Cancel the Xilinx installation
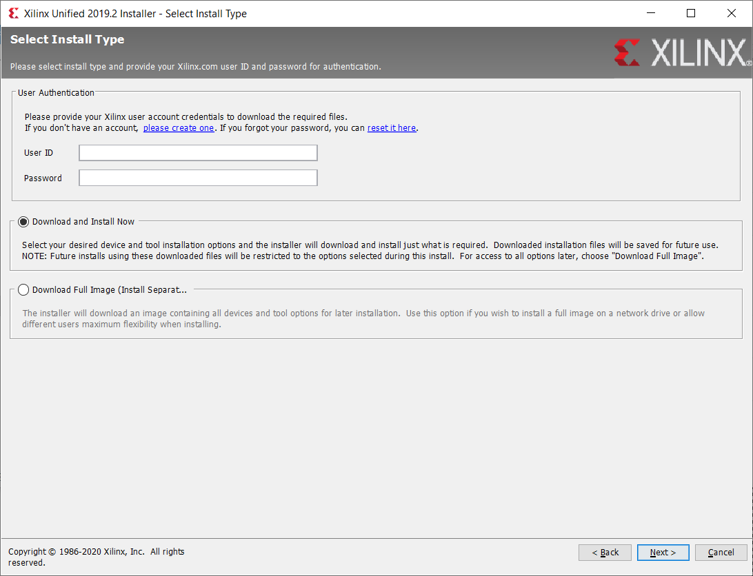The image size is (753, 576). pos(721,553)
